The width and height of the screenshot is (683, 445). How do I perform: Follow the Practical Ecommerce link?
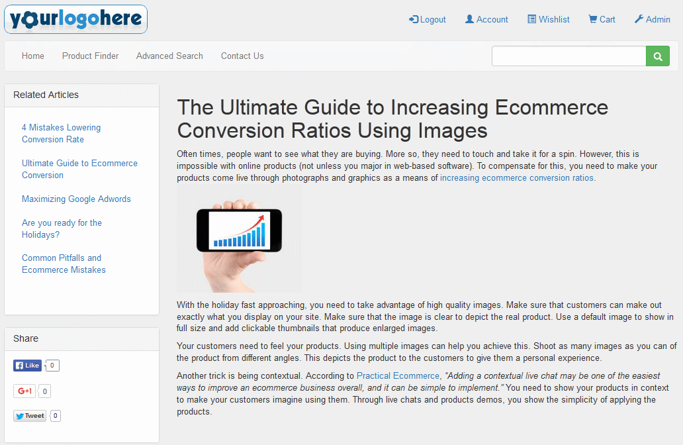point(398,375)
